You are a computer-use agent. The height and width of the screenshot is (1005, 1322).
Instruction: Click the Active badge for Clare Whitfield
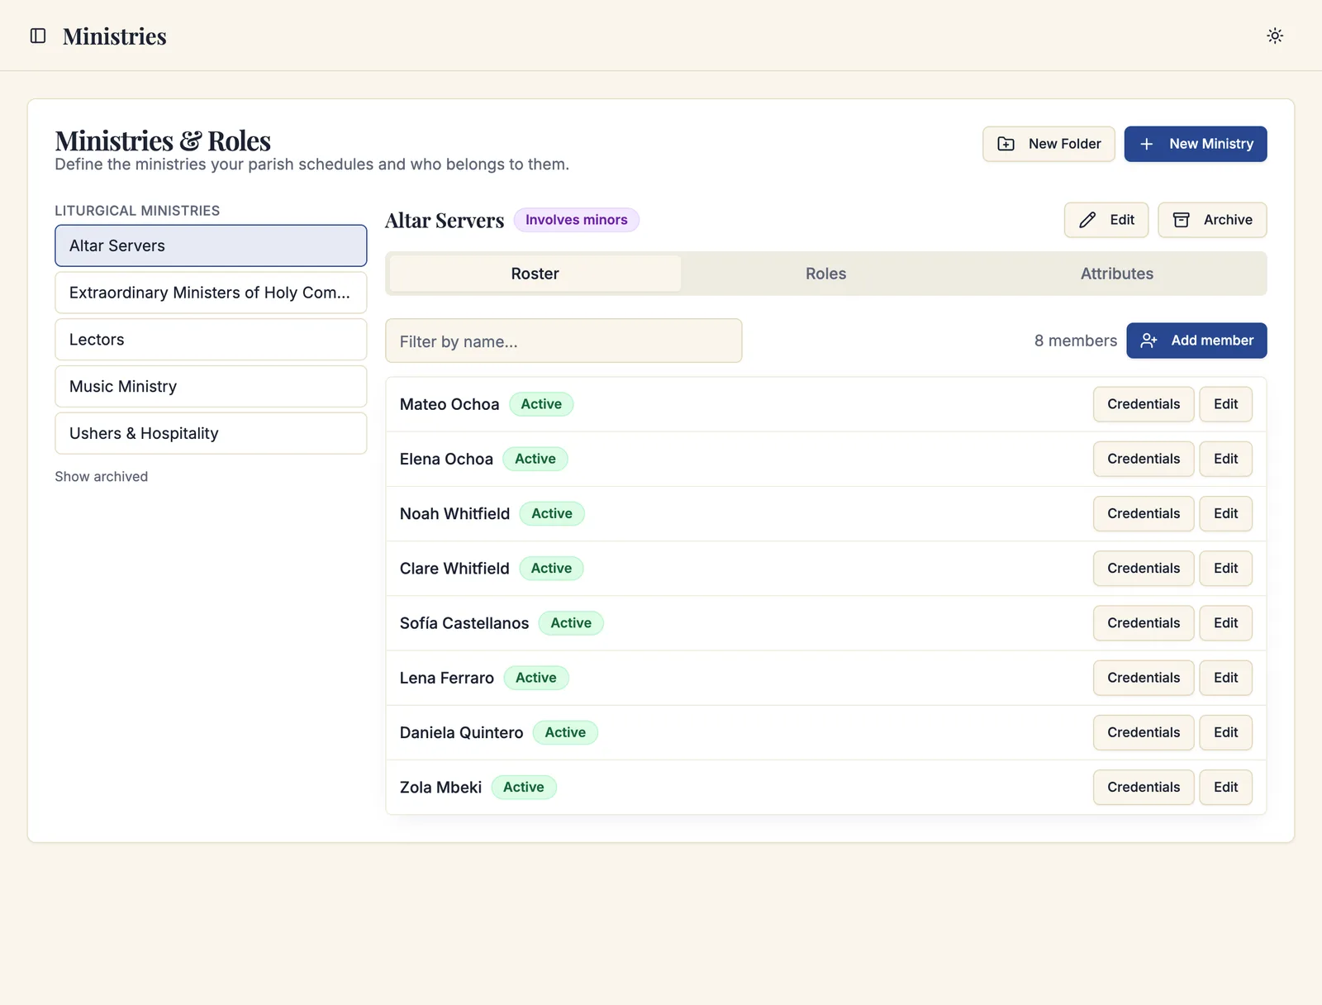pos(551,569)
